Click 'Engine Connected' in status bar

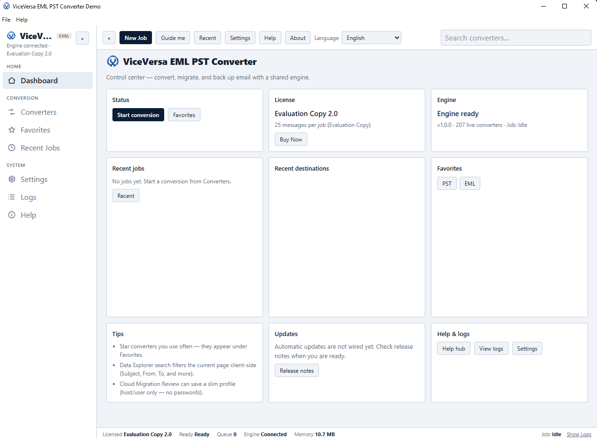point(265,434)
